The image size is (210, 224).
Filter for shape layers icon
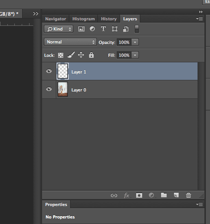coord(114,29)
